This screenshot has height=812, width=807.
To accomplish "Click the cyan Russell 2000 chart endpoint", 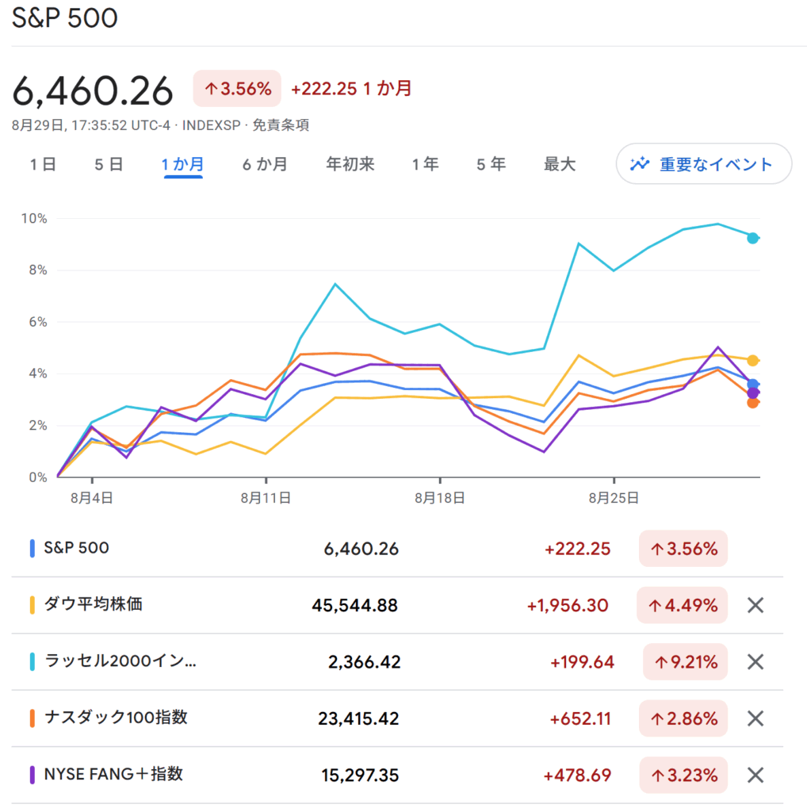I will 752,238.
